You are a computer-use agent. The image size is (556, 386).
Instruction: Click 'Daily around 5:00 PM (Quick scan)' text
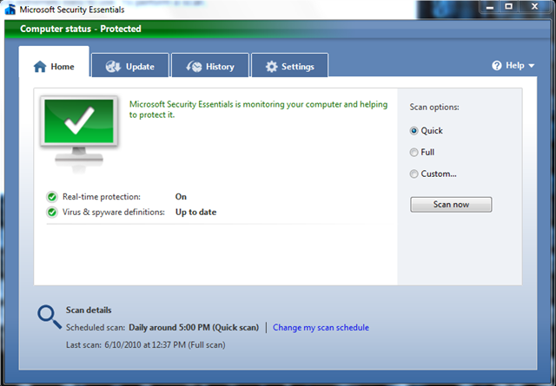tap(194, 328)
